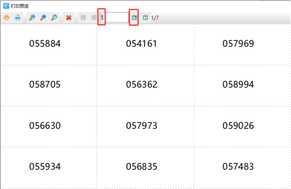This screenshot has width=291, height=189.
Task: Select label 057973
Action: click(142, 126)
